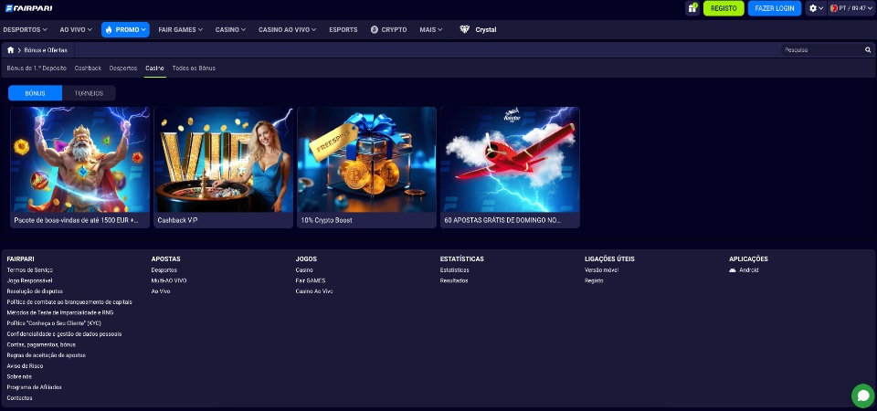Click Casino Ao Vivo under Jogos footer
877x411 pixels.
[314, 291]
